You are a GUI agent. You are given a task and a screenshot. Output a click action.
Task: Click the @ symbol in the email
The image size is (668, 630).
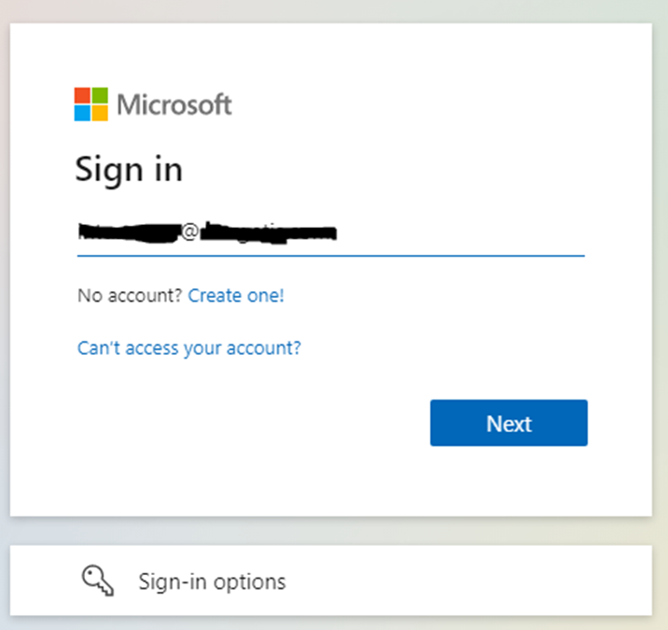tap(189, 232)
